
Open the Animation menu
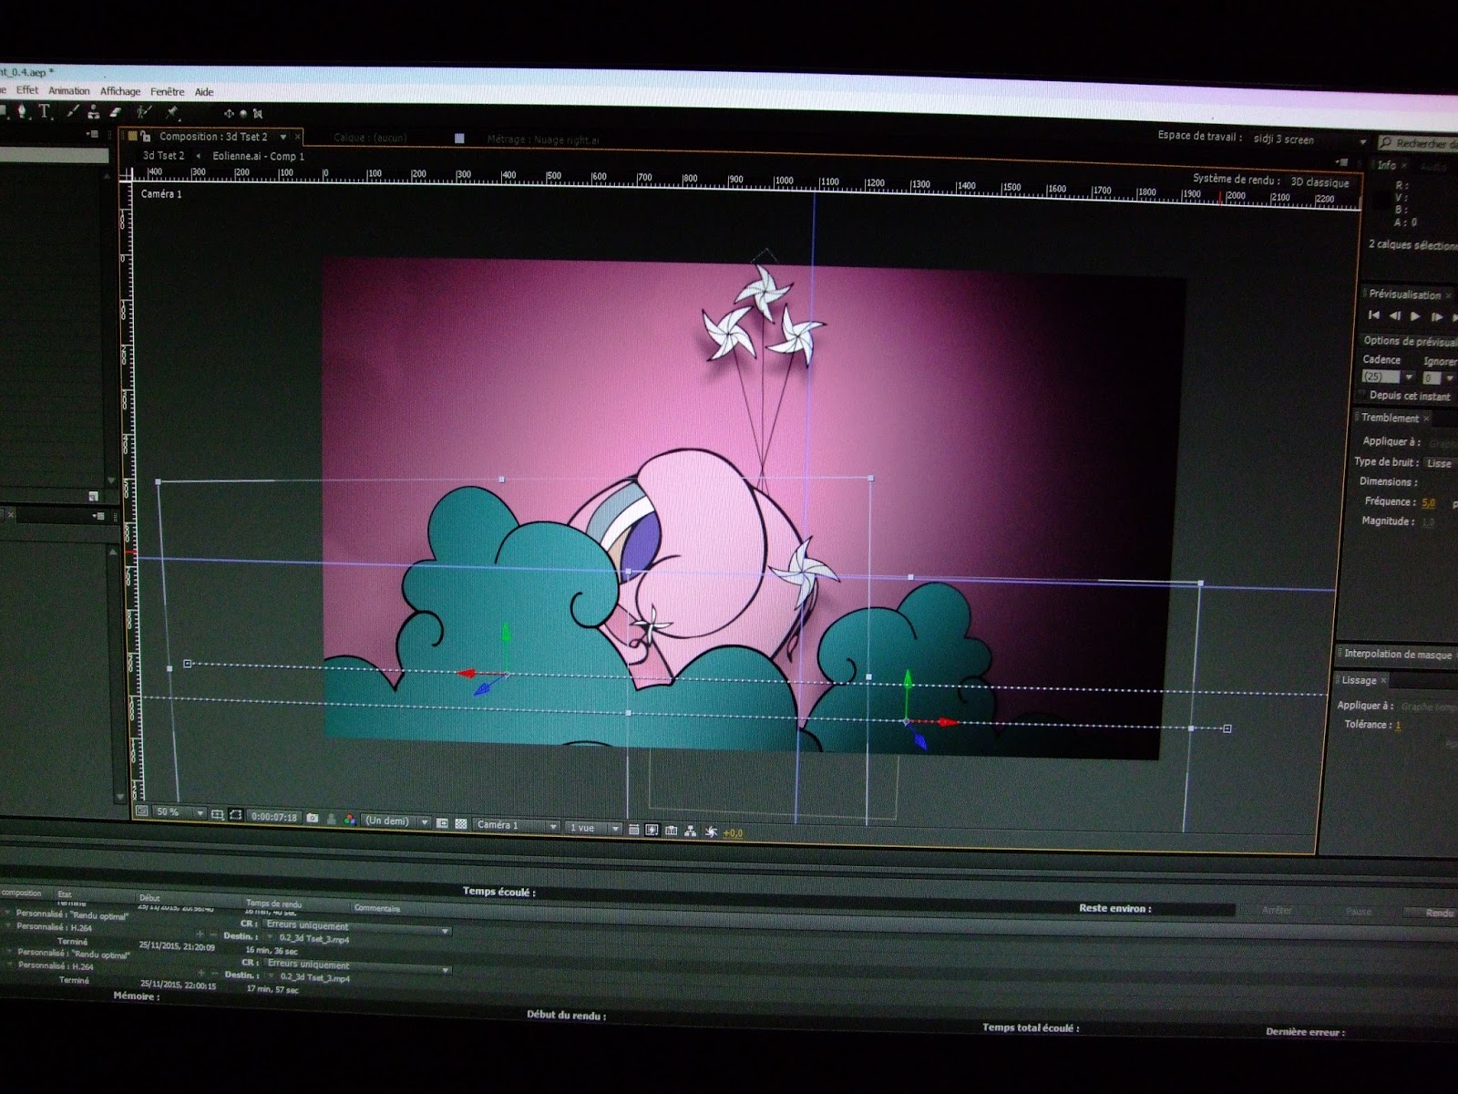[69, 91]
